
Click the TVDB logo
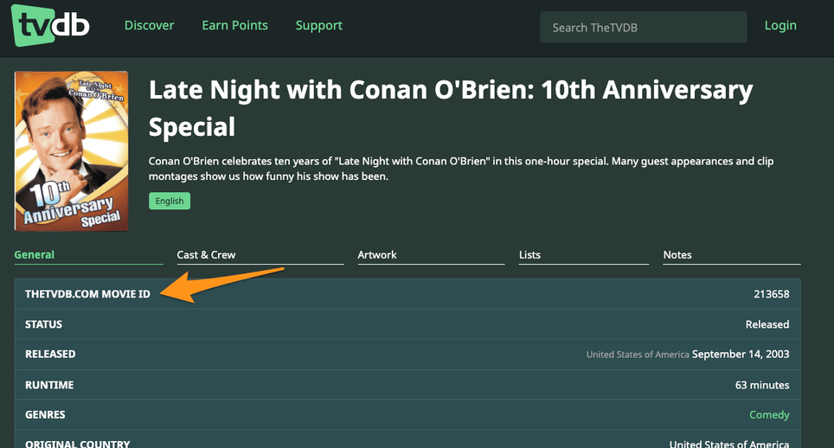[50, 25]
